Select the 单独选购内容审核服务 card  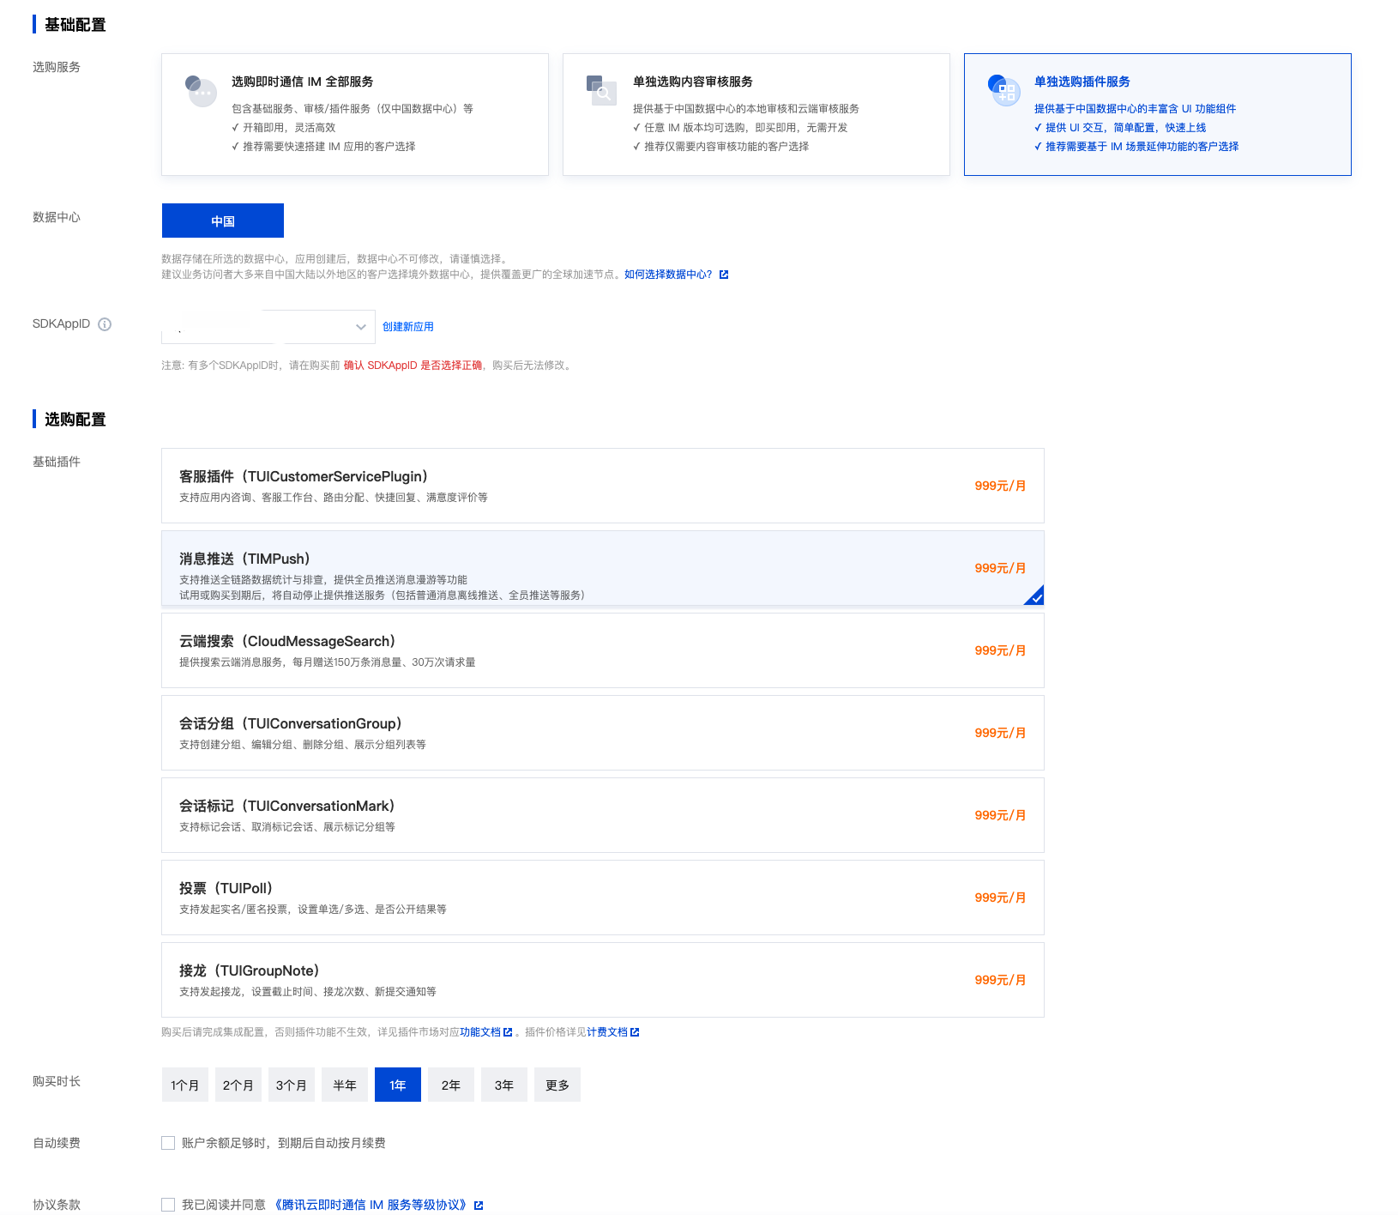[756, 114]
